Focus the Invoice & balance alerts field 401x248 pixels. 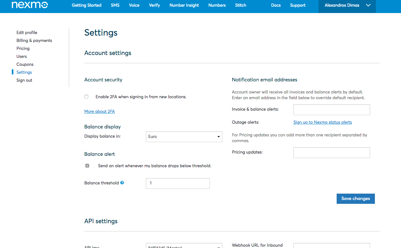coord(331,109)
